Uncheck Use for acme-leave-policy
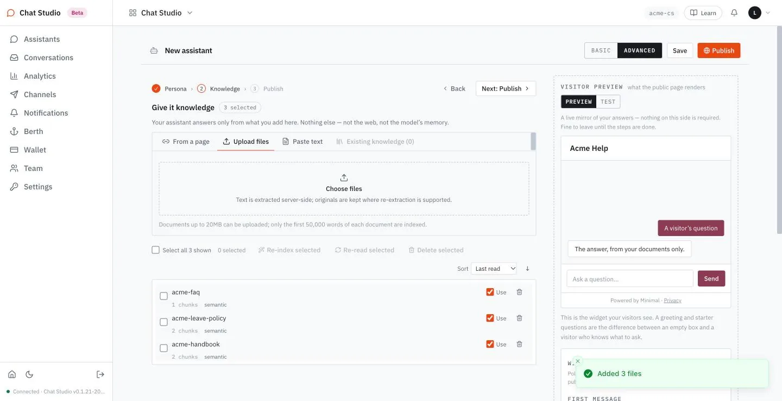The width and height of the screenshot is (782, 401). (x=490, y=318)
